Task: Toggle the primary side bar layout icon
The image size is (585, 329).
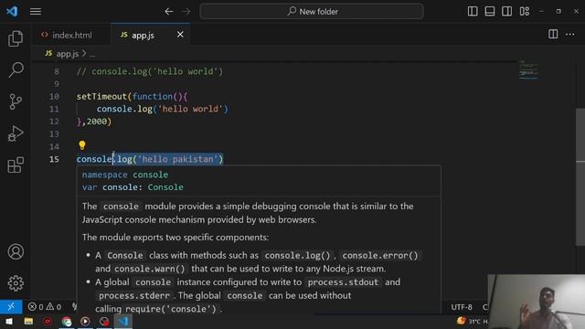Action: 473,11
